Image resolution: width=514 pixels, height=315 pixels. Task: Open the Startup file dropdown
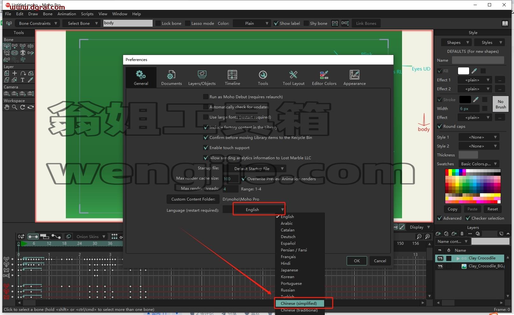[259, 168]
